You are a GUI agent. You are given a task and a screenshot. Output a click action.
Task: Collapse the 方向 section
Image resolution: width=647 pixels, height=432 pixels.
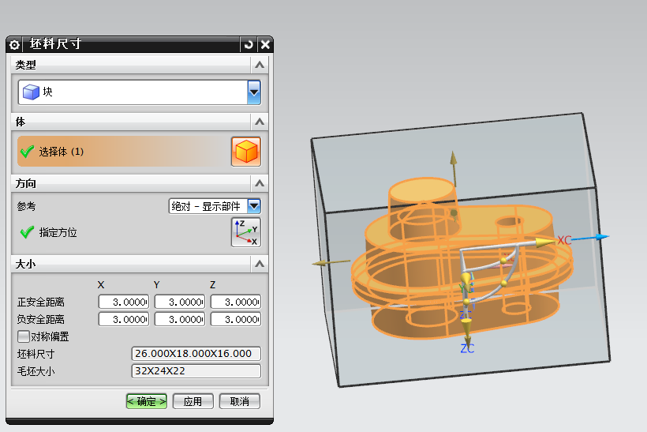click(260, 183)
